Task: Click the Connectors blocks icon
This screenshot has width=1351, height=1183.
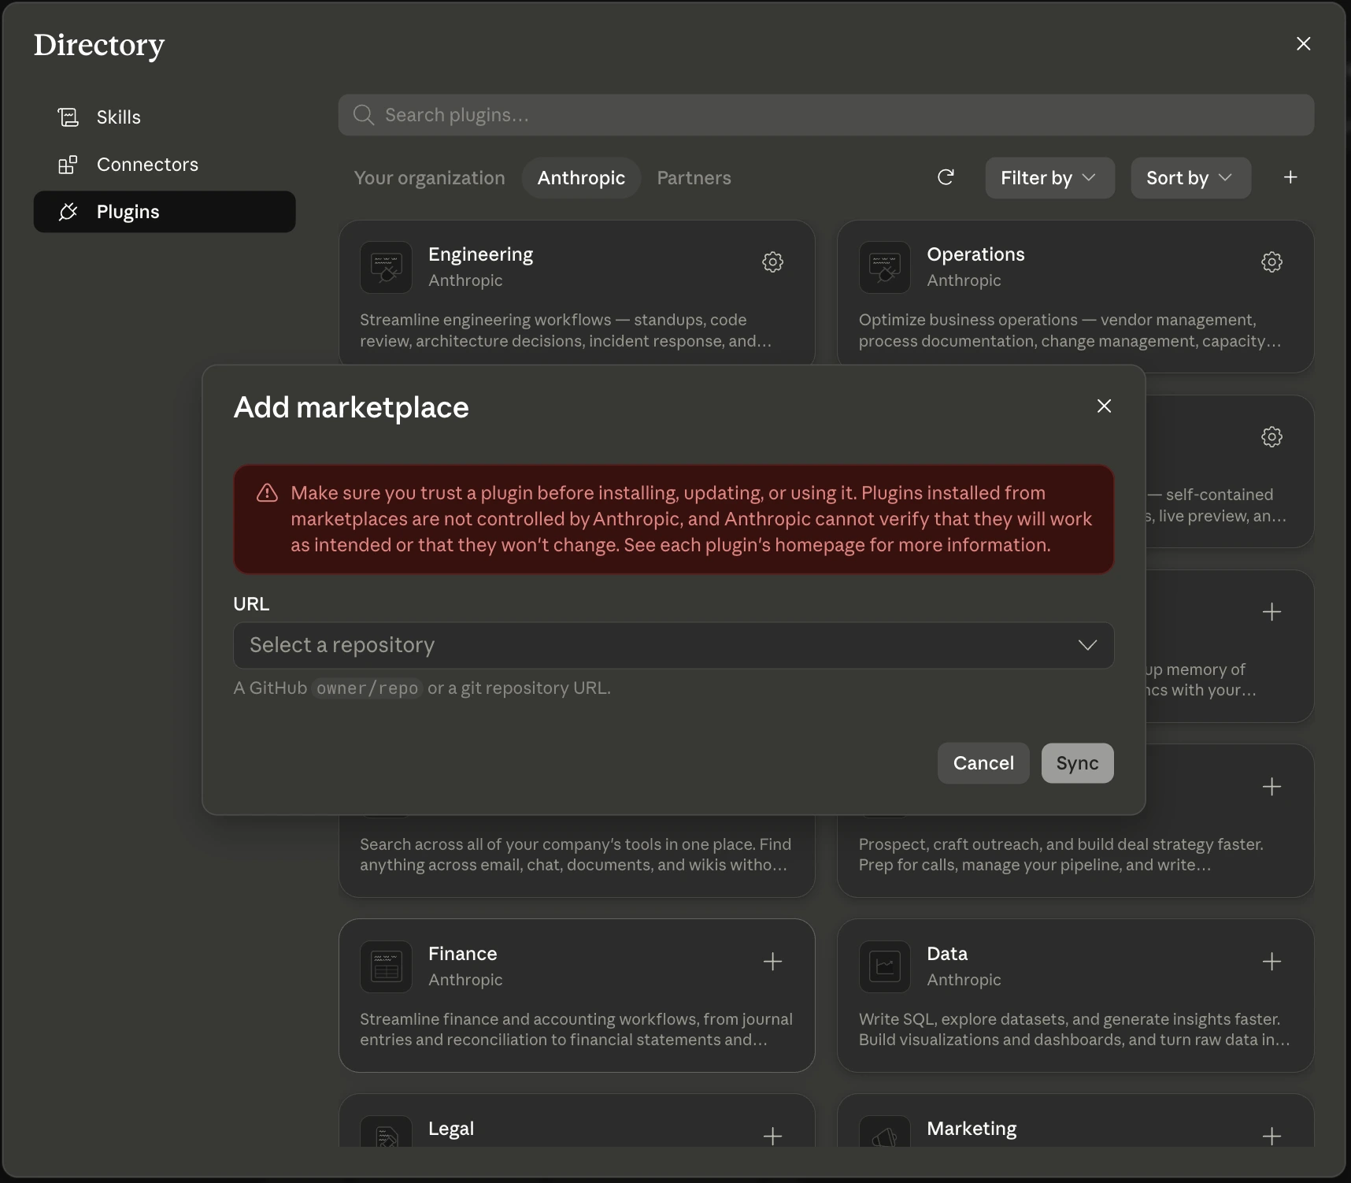Action: pos(68,165)
